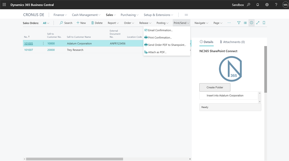Expand the Sales menu
The width and height of the screenshot is (289, 161).
pos(111,15)
